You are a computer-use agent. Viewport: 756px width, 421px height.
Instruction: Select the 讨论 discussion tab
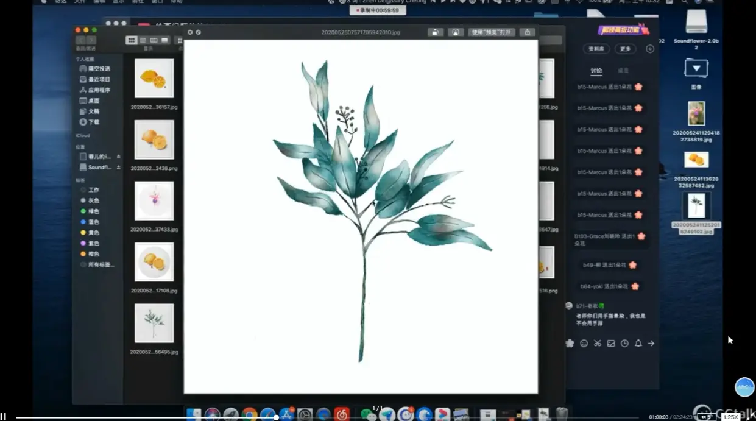pyautogui.click(x=596, y=70)
